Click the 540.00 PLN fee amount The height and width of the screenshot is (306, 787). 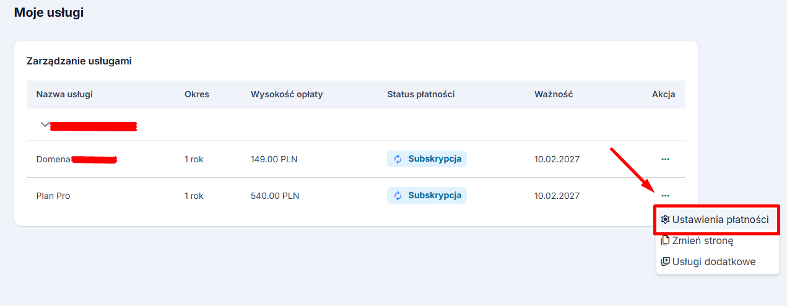[x=275, y=196]
